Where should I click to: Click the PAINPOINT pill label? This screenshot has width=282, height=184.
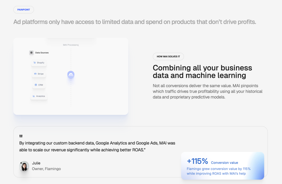point(24,10)
